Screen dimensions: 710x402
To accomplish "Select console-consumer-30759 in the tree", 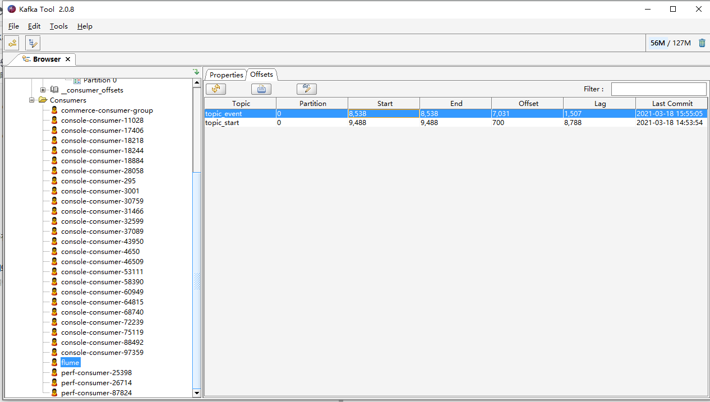I will click(102, 201).
